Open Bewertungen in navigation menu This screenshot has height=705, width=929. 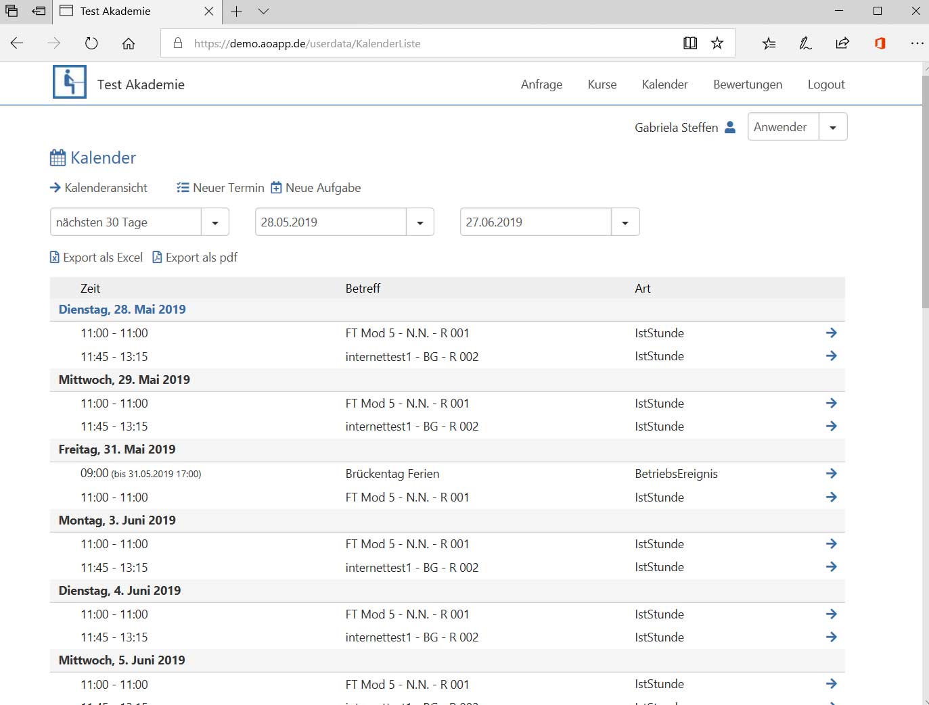(748, 84)
